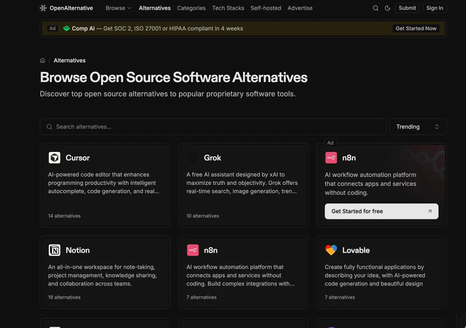This screenshot has height=328, width=466.
Task: Click '19 alternatives' under Notion
Action: (64, 297)
